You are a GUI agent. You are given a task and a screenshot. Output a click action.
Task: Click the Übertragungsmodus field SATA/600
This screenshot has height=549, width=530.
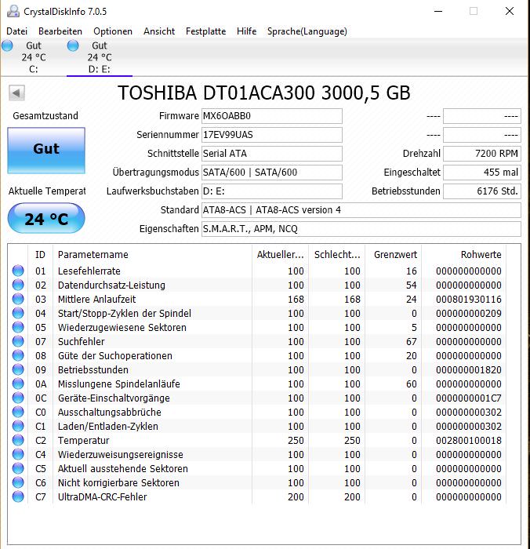(x=271, y=173)
